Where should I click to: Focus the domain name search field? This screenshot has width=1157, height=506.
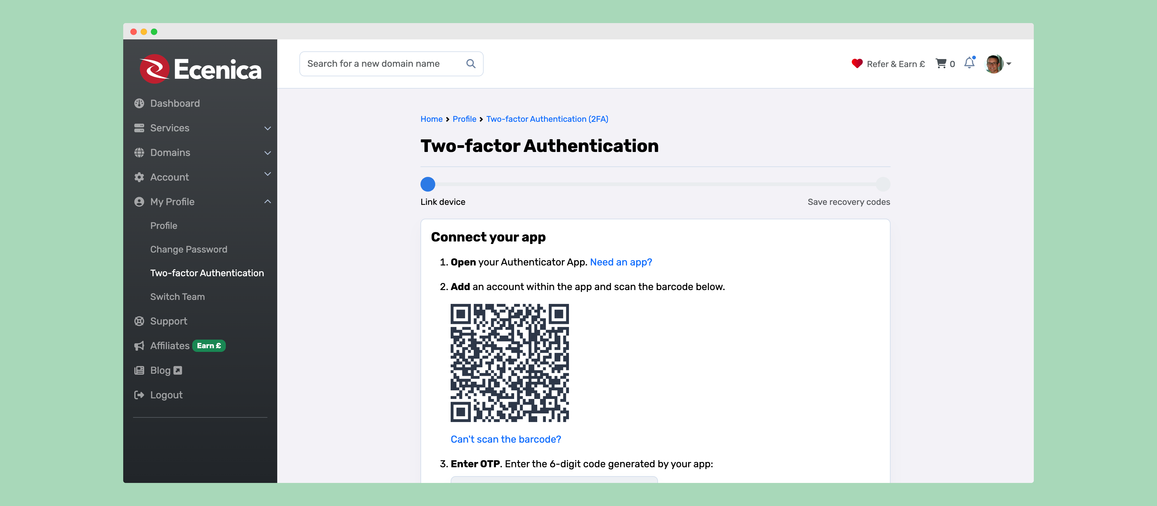(391, 64)
